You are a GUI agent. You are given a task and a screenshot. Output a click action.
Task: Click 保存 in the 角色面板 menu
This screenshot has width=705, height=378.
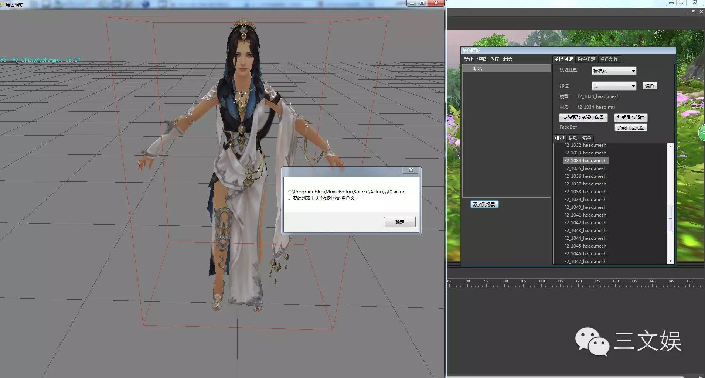(494, 59)
